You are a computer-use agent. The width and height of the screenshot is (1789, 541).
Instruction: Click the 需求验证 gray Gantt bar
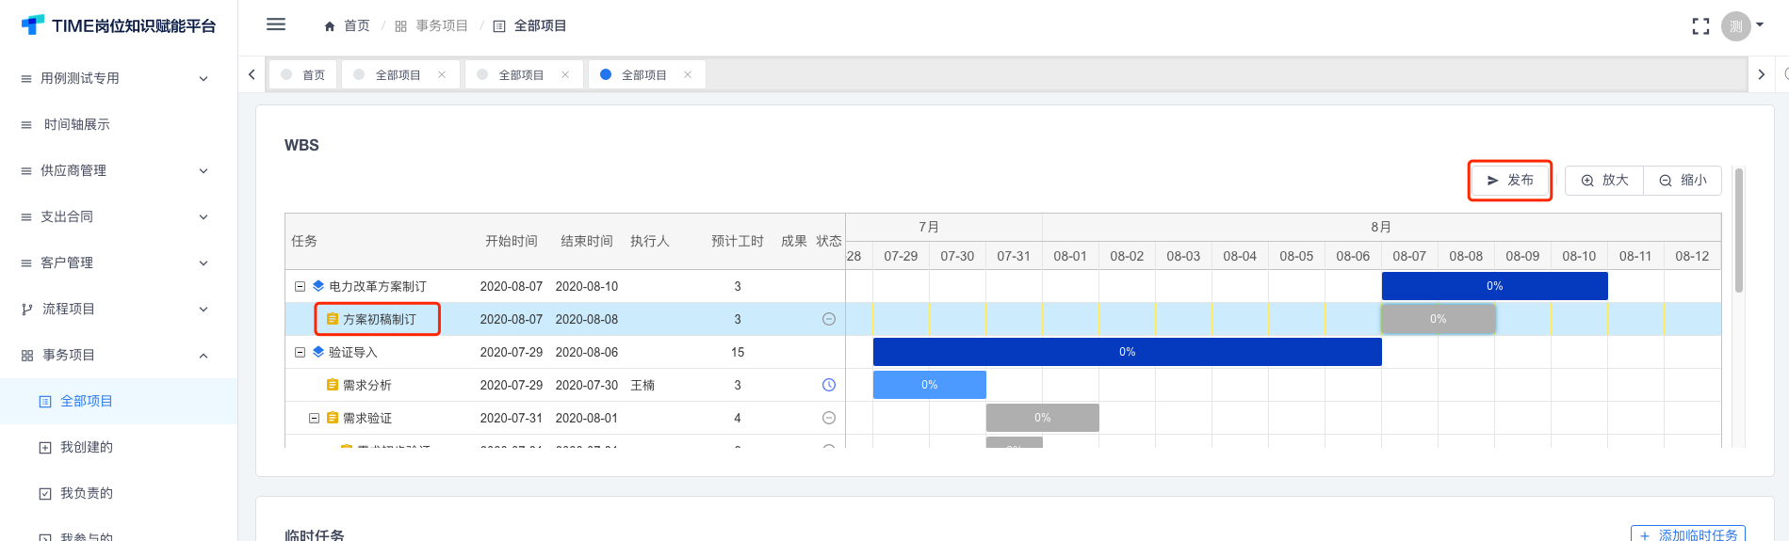tap(1042, 418)
